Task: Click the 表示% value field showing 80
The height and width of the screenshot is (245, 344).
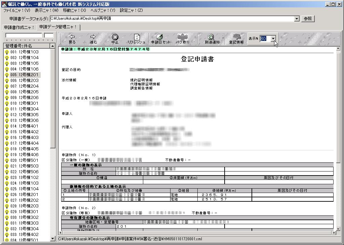Action: [x=265, y=39]
